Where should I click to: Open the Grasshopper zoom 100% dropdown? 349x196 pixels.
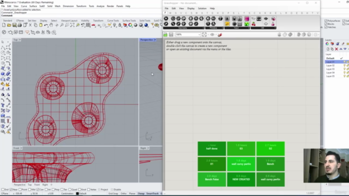tap(199, 35)
